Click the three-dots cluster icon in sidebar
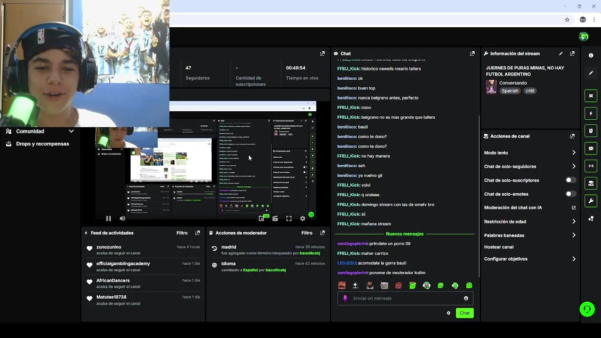This screenshot has width=601, height=338. pos(591,219)
